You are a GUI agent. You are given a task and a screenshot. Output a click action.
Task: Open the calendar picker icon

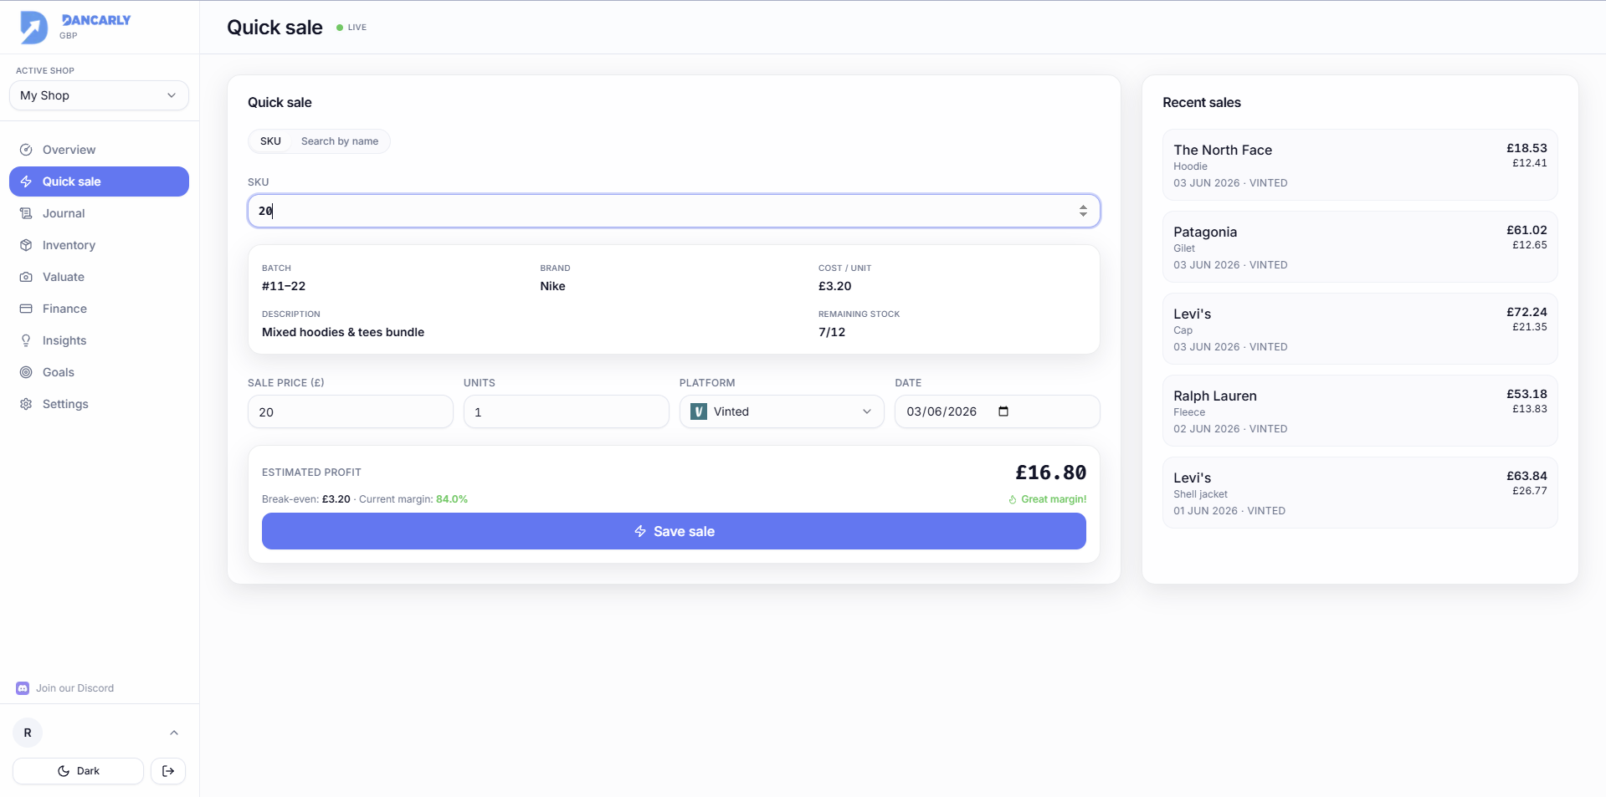pos(1003,411)
